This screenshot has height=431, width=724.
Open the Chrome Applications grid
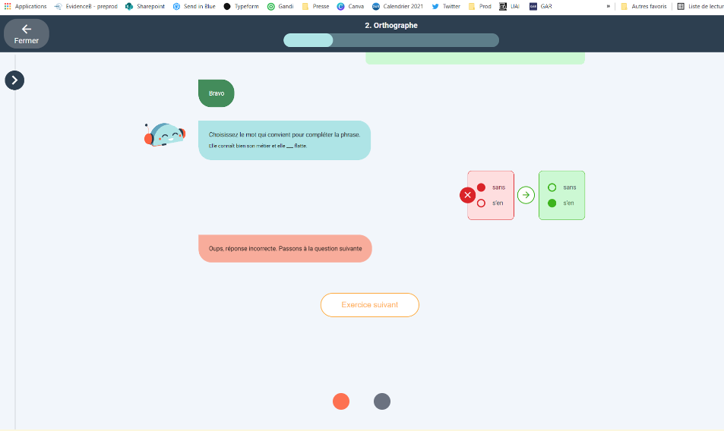click(x=8, y=6)
